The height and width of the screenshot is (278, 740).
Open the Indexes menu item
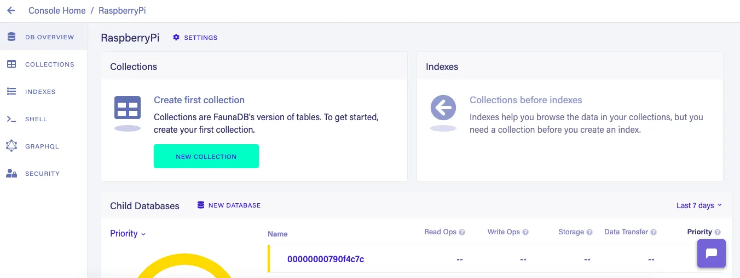point(41,92)
